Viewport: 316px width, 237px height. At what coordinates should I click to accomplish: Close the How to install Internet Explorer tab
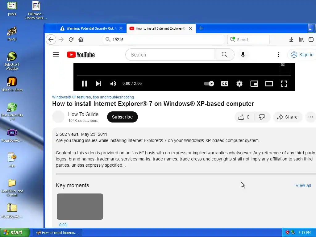[x=190, y=28]
